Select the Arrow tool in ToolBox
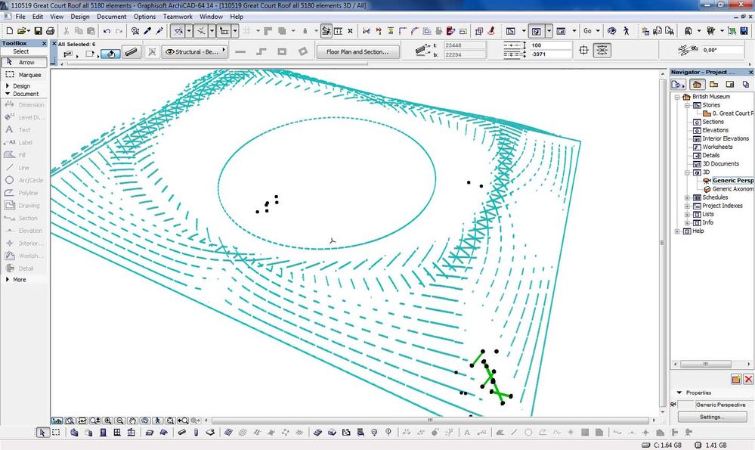The height and width of the screenshot is (450, 755). (x=24, y=62)
